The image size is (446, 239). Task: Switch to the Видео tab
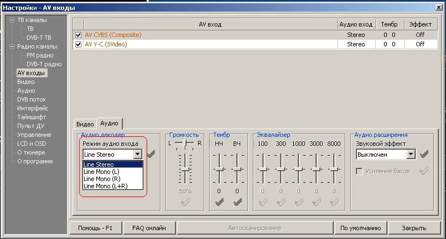pyautogui.click(x=85, y=124)
